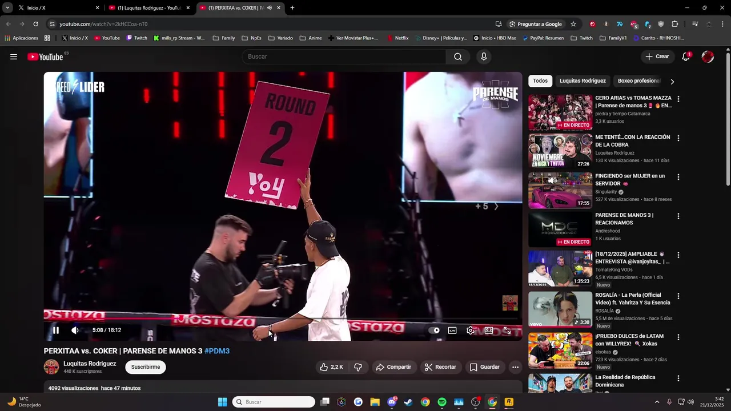Start voice search with the microphone icon
Image resolution: width=731 pixels, height=411 pixels.
484,57
